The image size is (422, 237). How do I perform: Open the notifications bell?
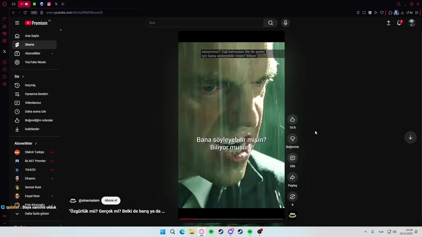pyautogui.click(x=399, y=23)
